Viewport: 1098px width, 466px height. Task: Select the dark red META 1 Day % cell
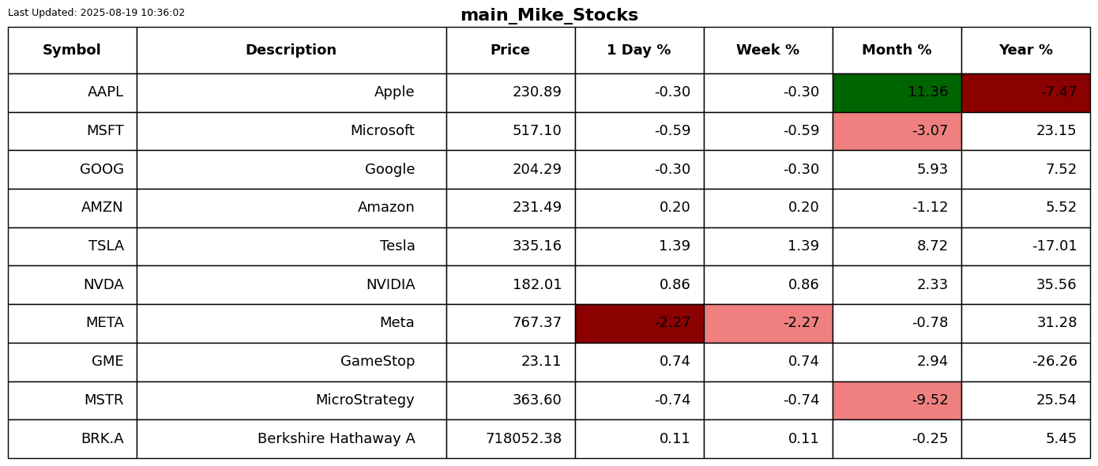click(x=639, y=323)
